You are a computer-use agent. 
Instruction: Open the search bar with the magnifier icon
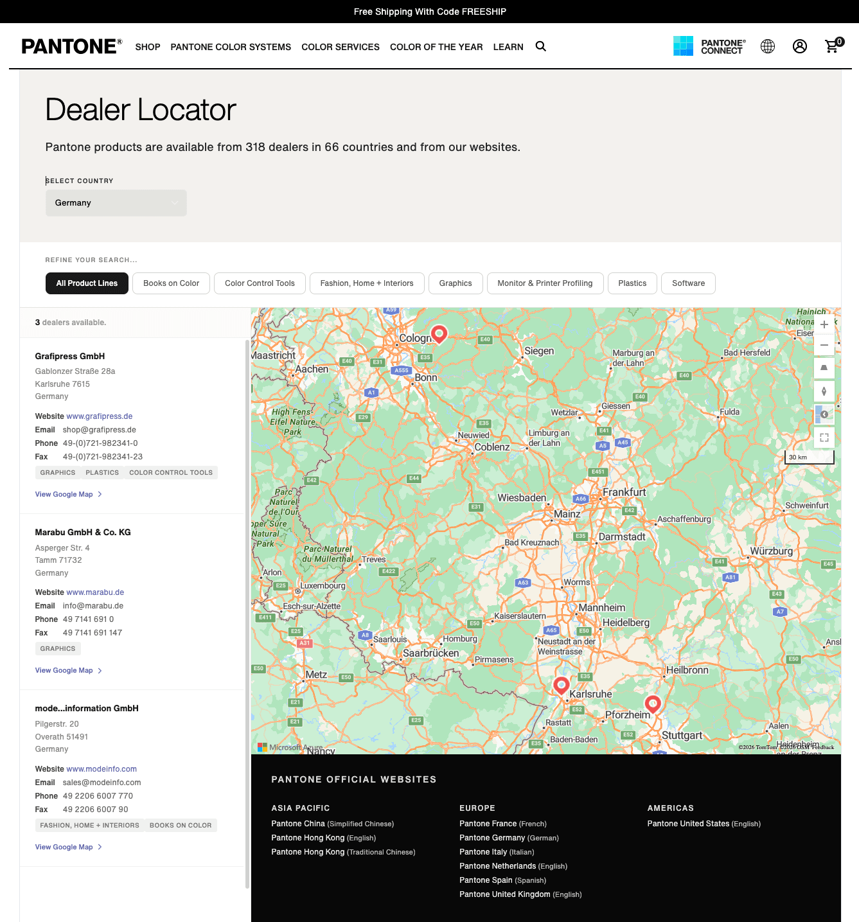[540, 46]
